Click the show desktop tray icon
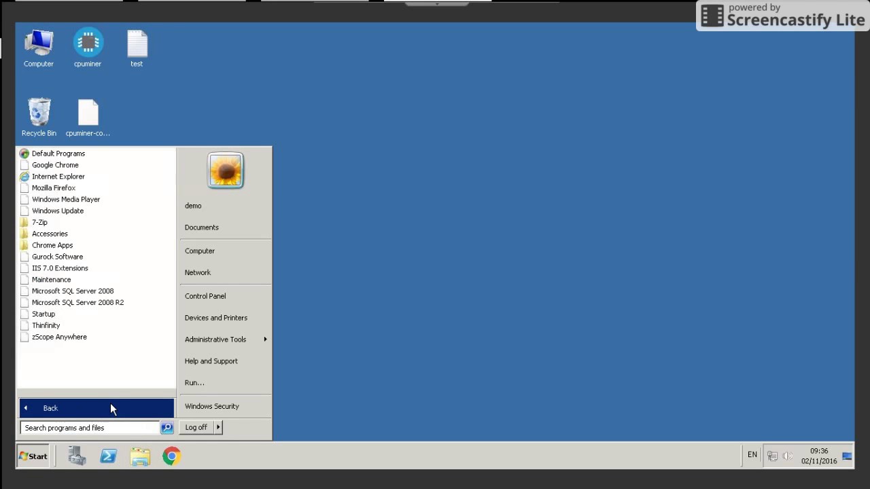This screenshot has height=489, width=870. (847, 456)
